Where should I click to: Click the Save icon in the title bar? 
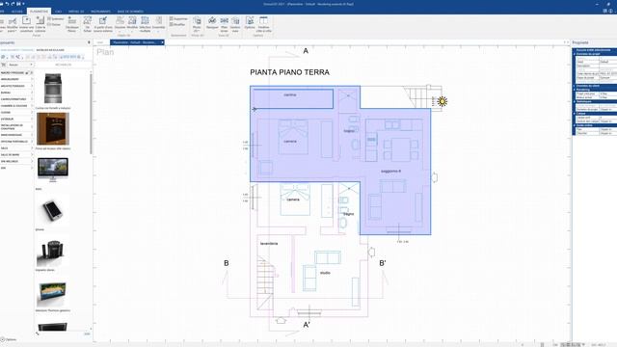(18, 4)
